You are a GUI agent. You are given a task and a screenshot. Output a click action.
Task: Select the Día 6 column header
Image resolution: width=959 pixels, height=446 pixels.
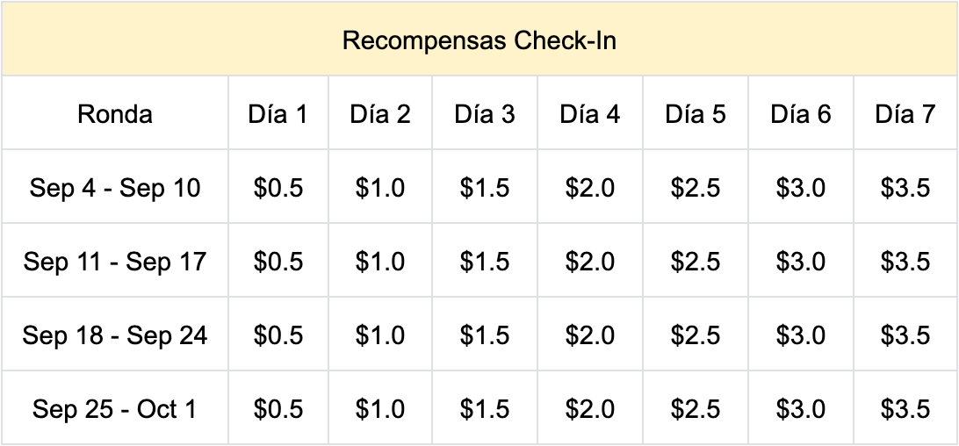(800, 114)
